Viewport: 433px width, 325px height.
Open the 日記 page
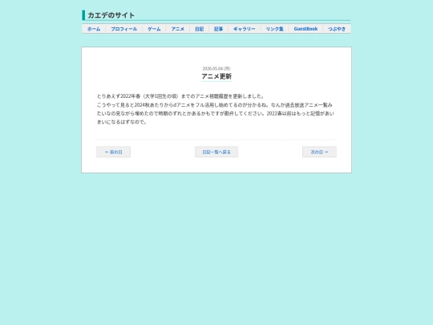pyautogui.click(x=200, y=29)
